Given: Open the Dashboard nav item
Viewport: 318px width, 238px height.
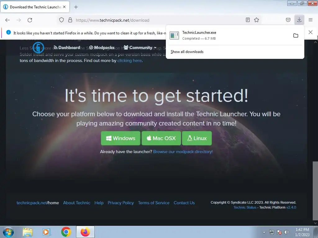Looking at the screenshot, I should tap(67, 47).
